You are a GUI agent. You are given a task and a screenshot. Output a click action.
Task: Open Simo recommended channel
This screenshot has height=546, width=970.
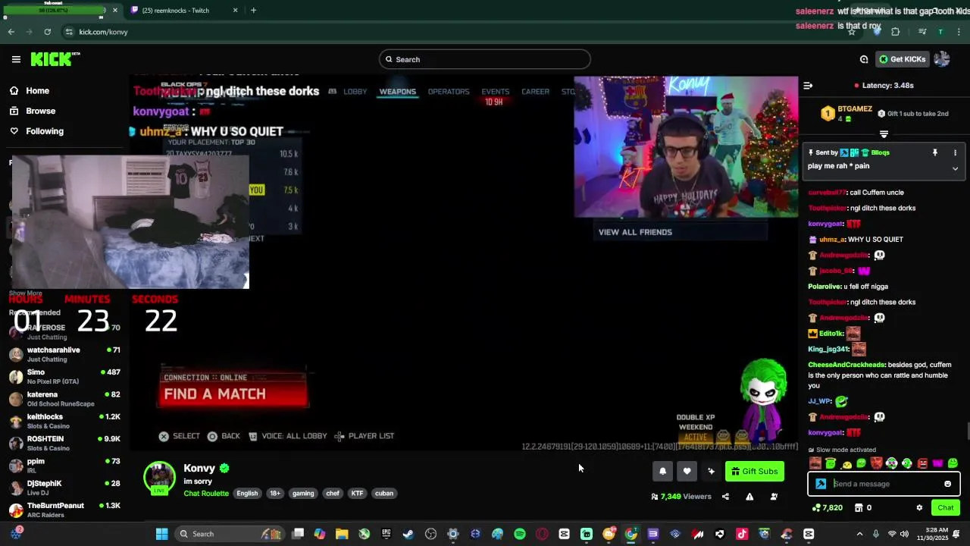coord(64,377)
